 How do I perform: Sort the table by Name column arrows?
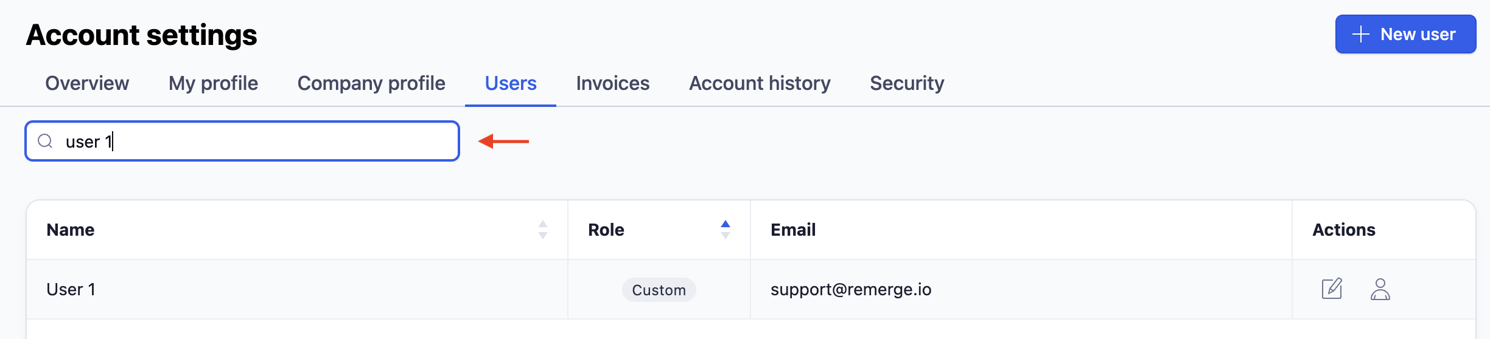[543, 230]
